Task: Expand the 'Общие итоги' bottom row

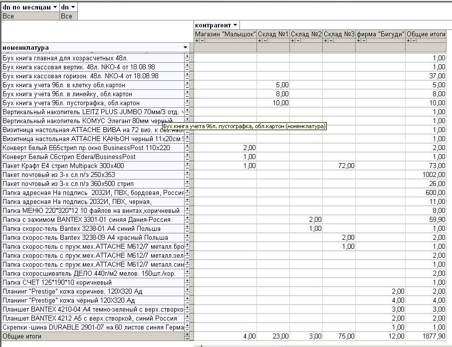Action: 187,335
